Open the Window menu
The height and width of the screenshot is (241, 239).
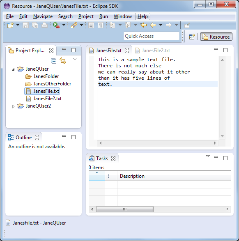[x=123, y=16]
